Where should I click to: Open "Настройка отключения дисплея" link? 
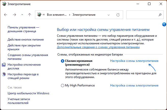click(x=24, y=66)
